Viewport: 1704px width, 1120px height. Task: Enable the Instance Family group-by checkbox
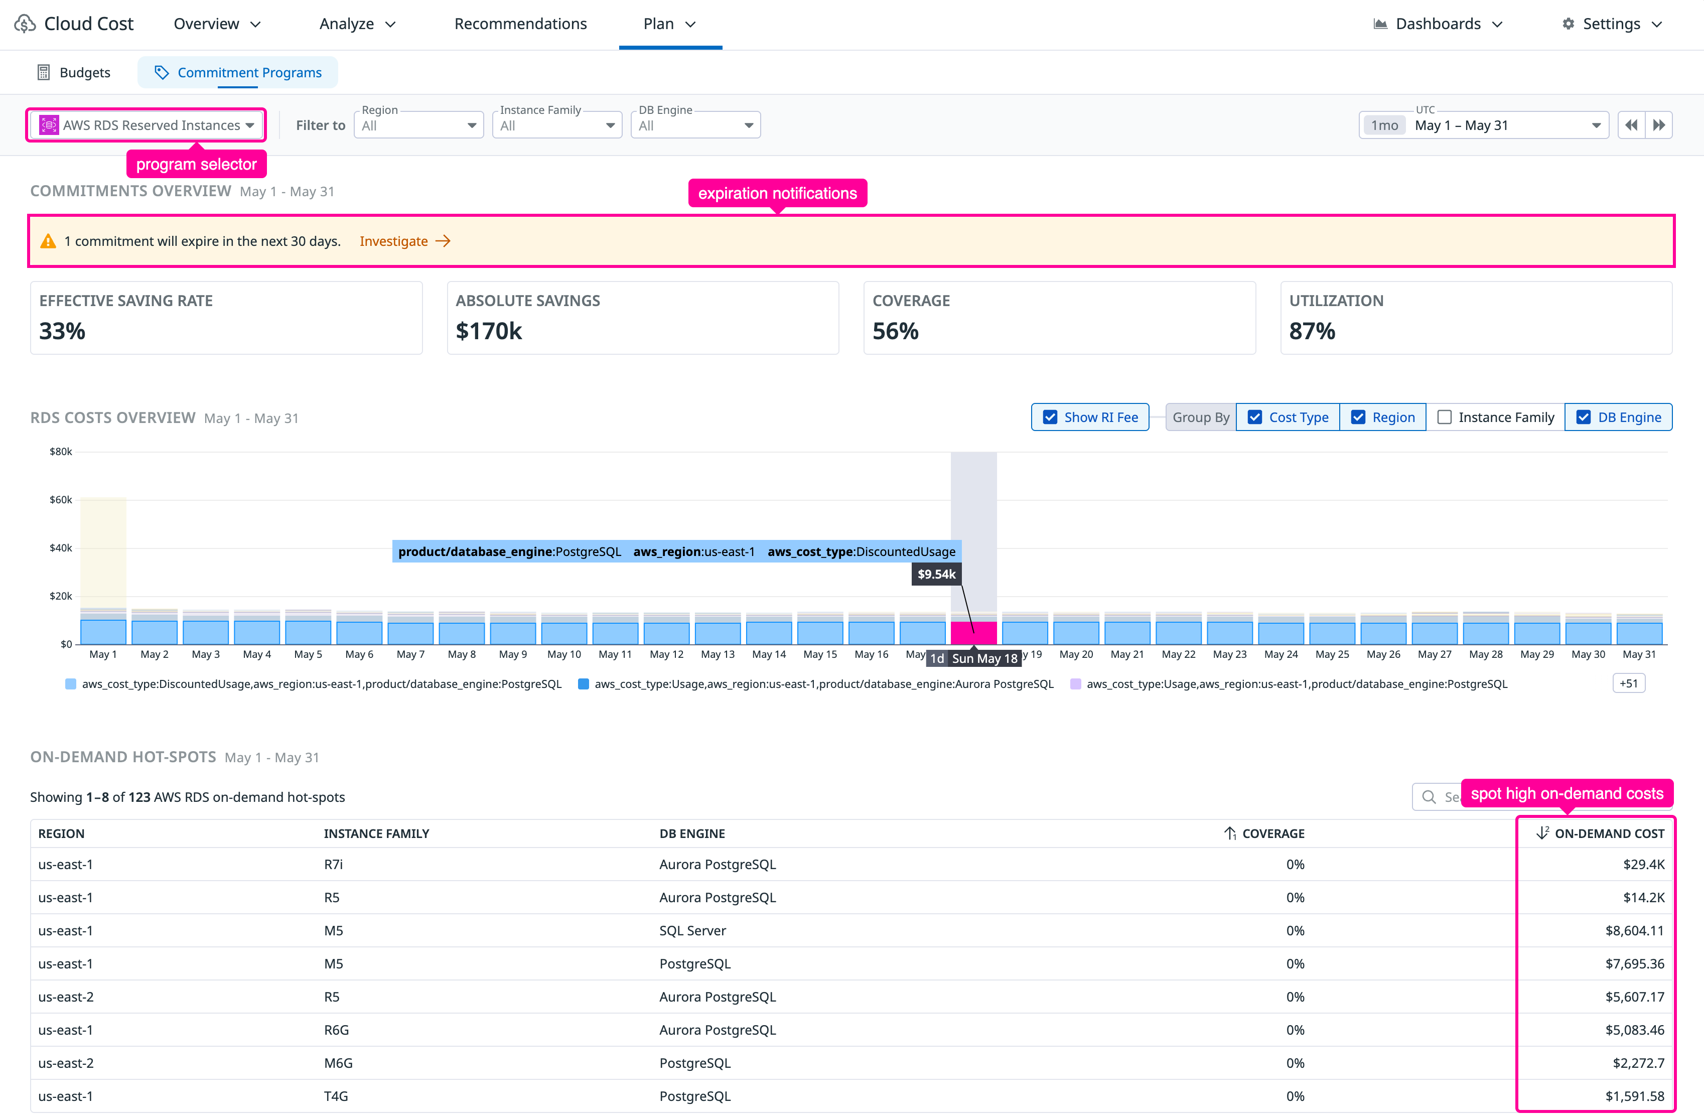pos(1444,417)
